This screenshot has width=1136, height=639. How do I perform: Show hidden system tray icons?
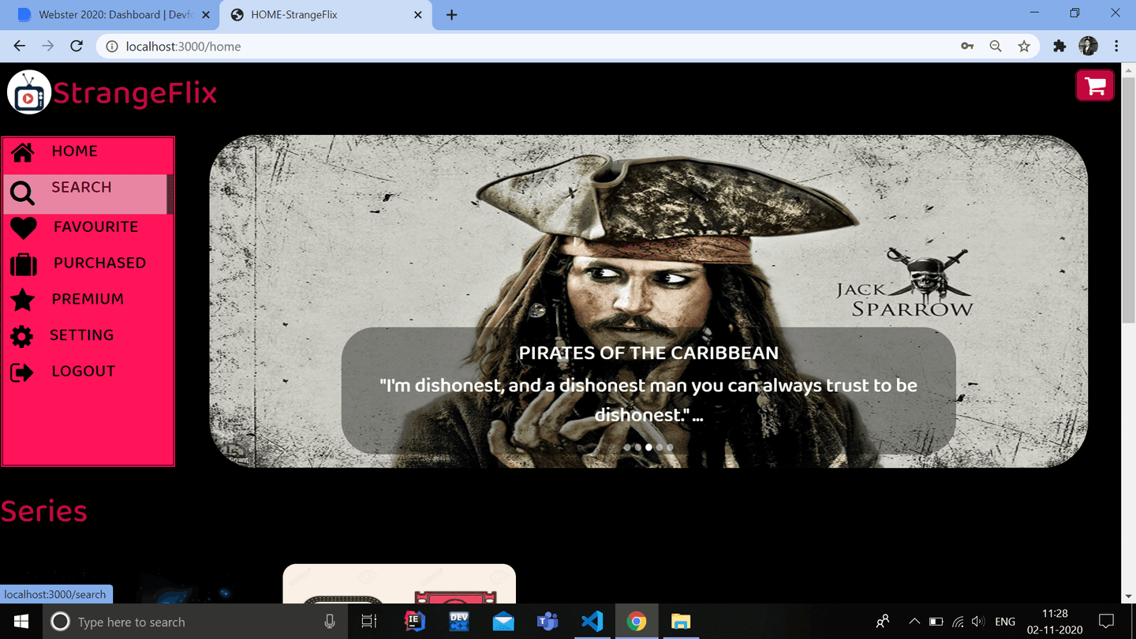(914, 622)
